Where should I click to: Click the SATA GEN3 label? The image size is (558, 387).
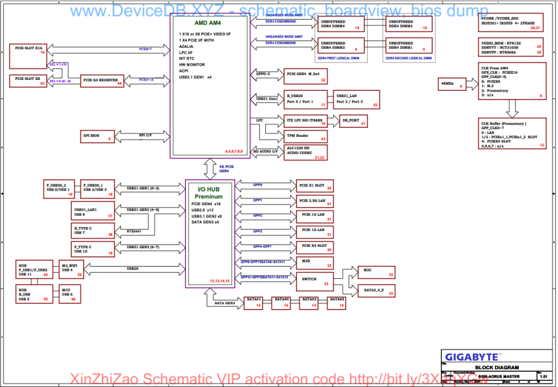(225, 303)
